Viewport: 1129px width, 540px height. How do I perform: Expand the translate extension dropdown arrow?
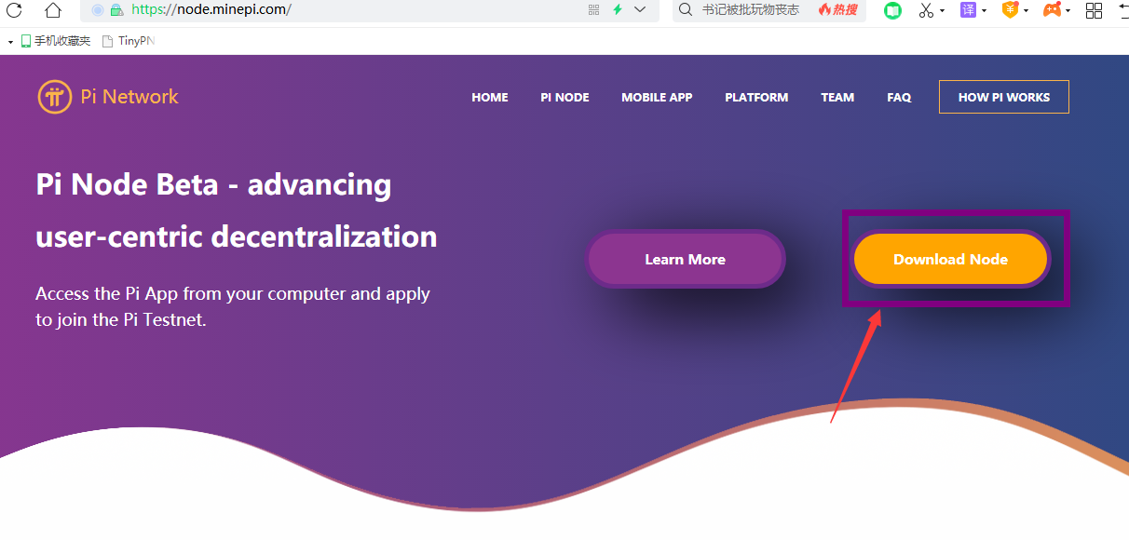[985, 11]
